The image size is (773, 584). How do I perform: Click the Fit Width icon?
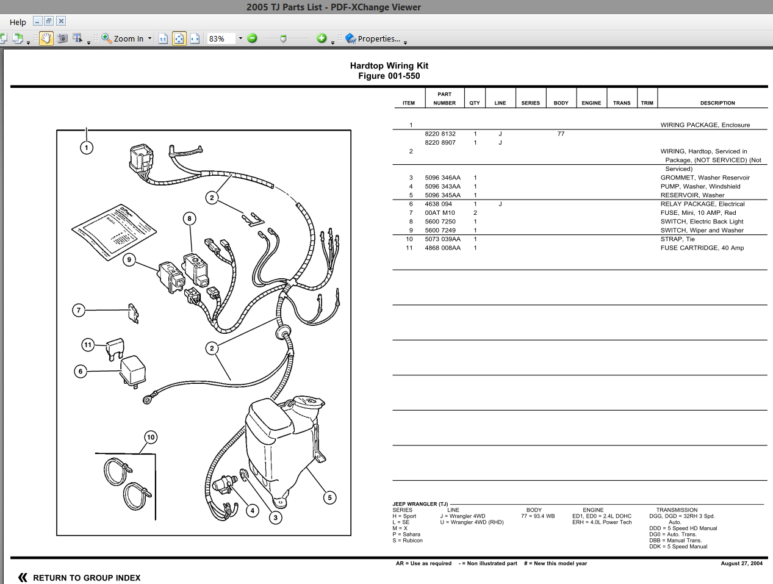[195, 38]
